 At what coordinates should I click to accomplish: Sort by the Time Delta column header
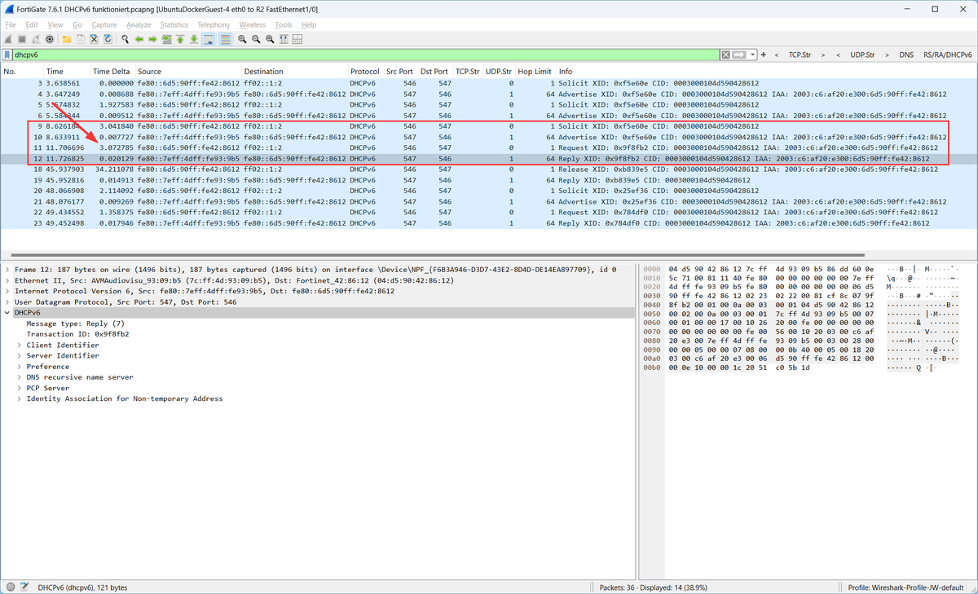tap(112, 72)
